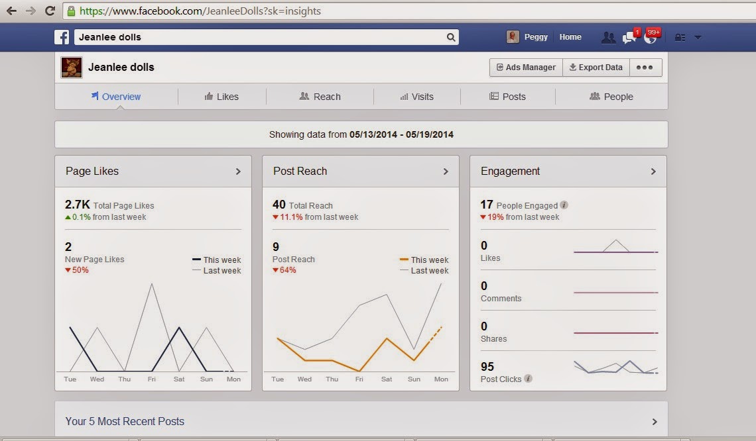Viewport: 756px width, 441px height.
Task: Click Home in the top navigation
Action: tap(570, 37)
